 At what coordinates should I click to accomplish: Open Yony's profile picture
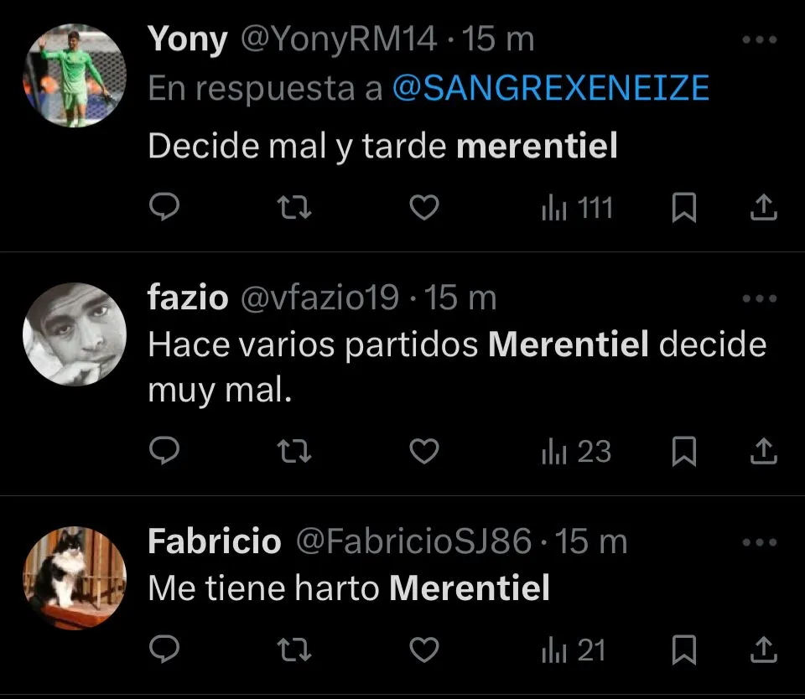tap(74, 74)
